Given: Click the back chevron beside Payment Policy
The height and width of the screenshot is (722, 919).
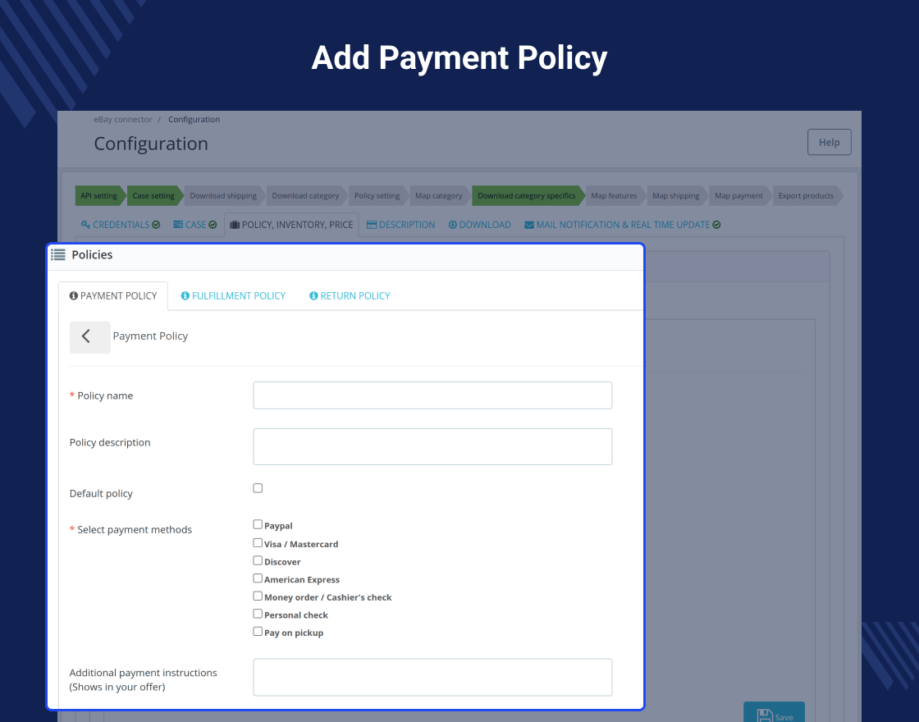Looking at the screenshot, I should pos(89,337).
